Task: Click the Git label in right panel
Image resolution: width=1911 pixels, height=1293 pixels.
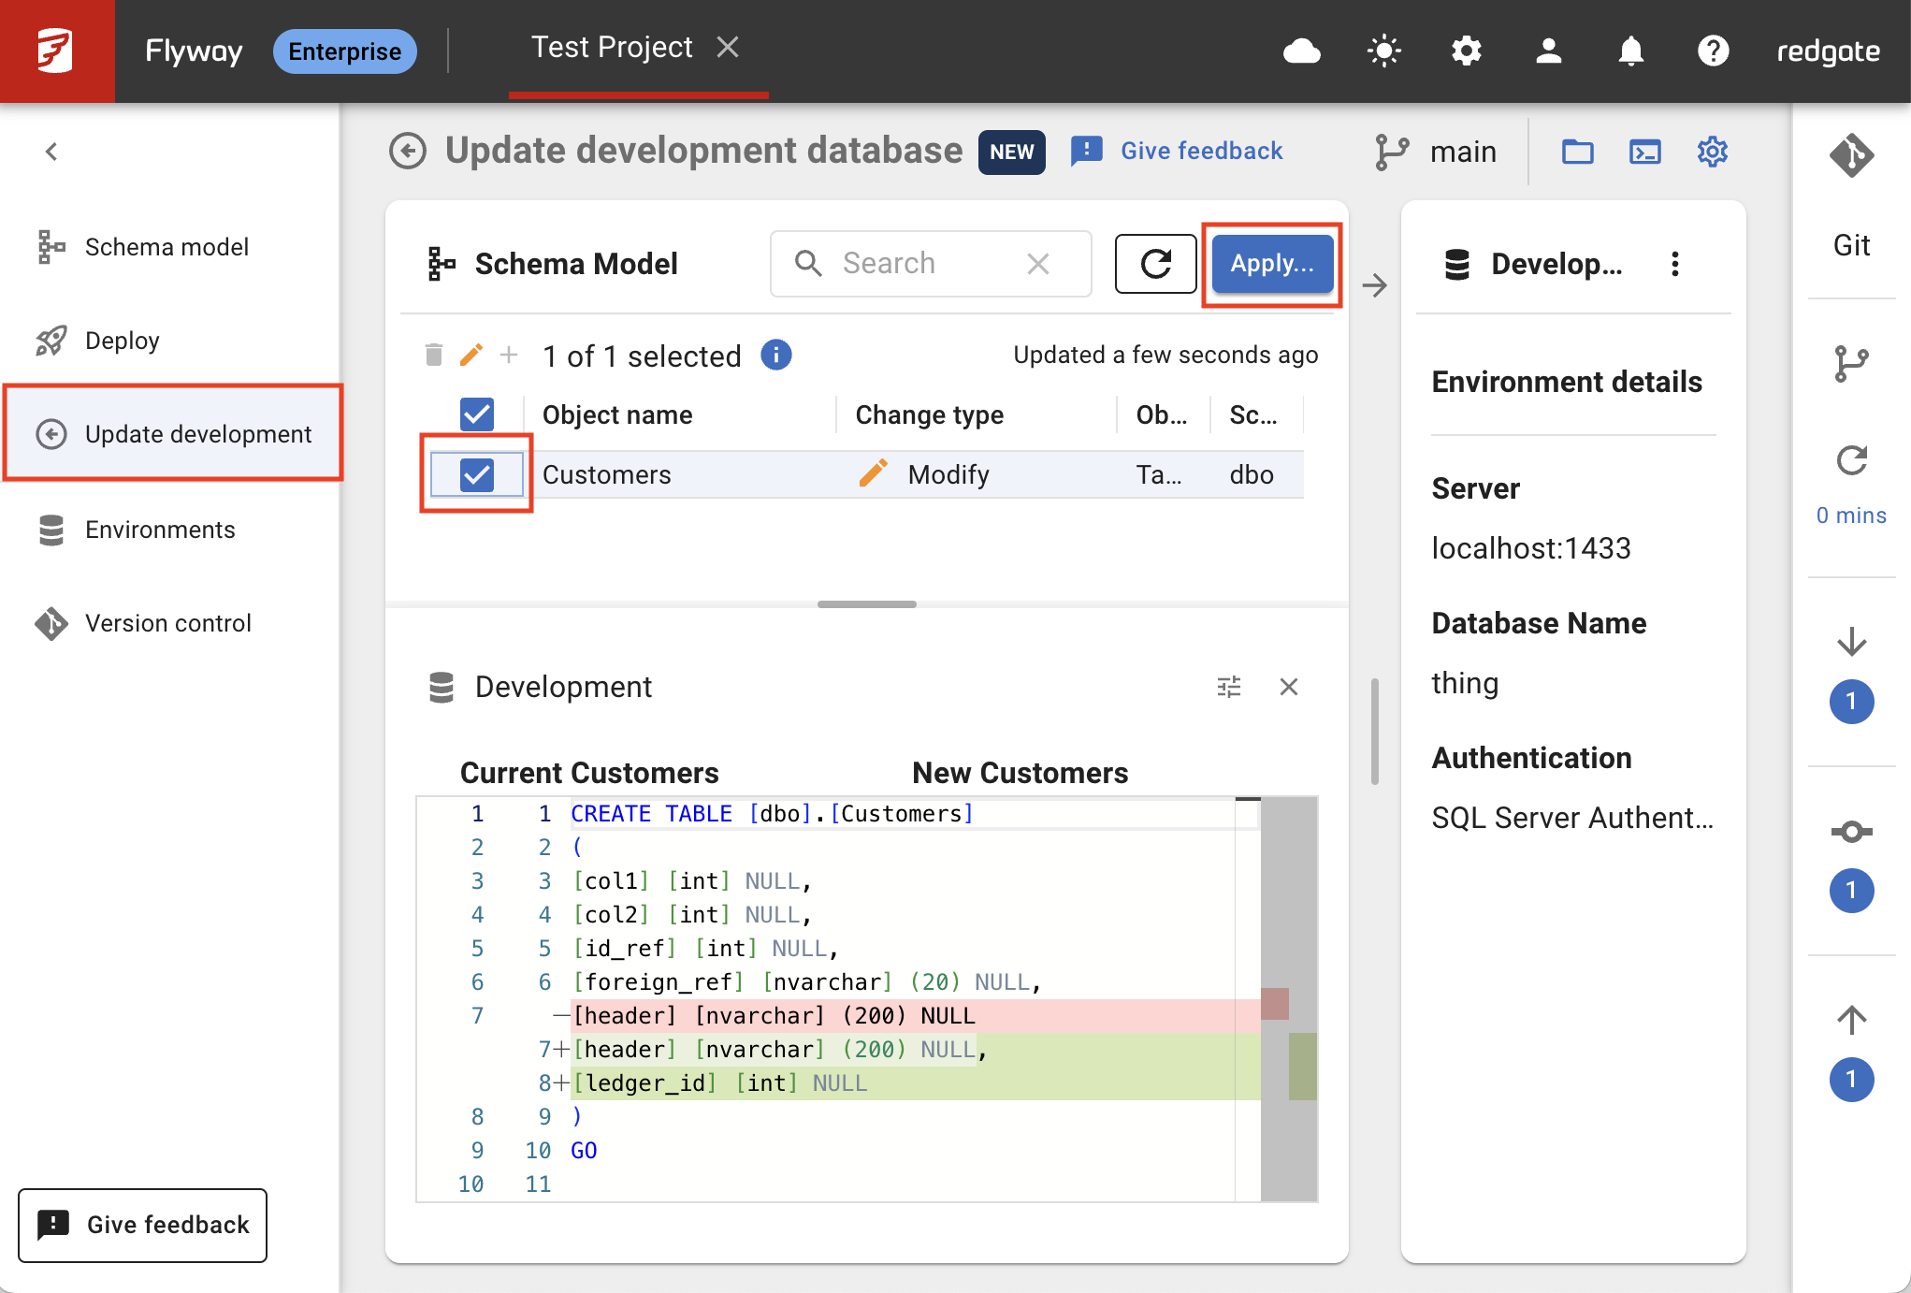Action: (1851, 245)
